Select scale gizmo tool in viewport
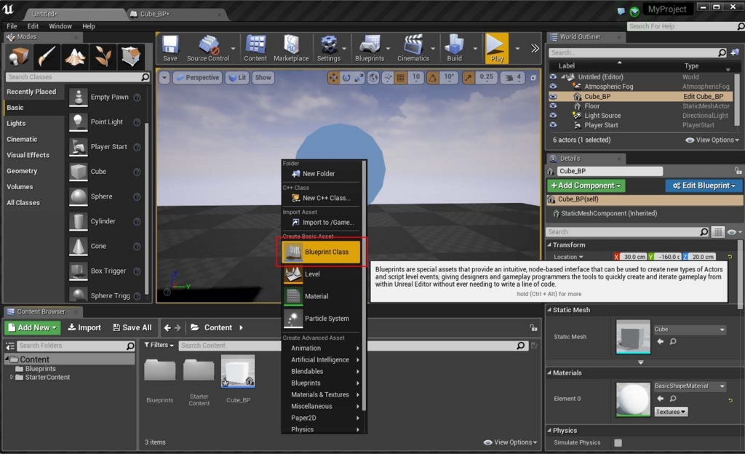 pos(359,77)
